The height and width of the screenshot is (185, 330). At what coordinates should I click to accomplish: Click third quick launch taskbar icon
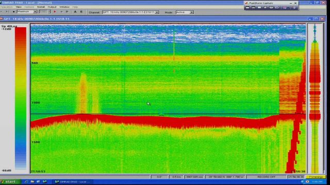[x=38, y=181]
